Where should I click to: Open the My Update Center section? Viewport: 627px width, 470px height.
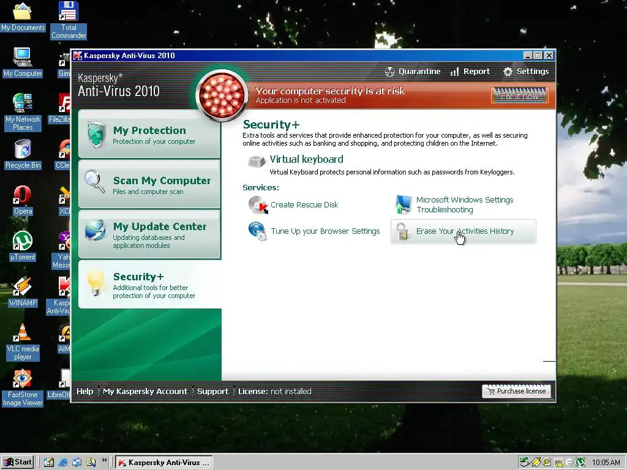pyautogui.click(x=149, y=234)
